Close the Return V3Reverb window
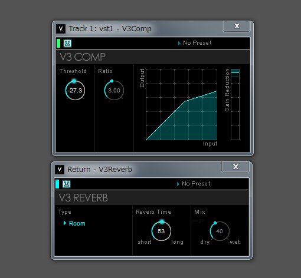The width and height of the screenshot is (301, 278). pos(235,167)
